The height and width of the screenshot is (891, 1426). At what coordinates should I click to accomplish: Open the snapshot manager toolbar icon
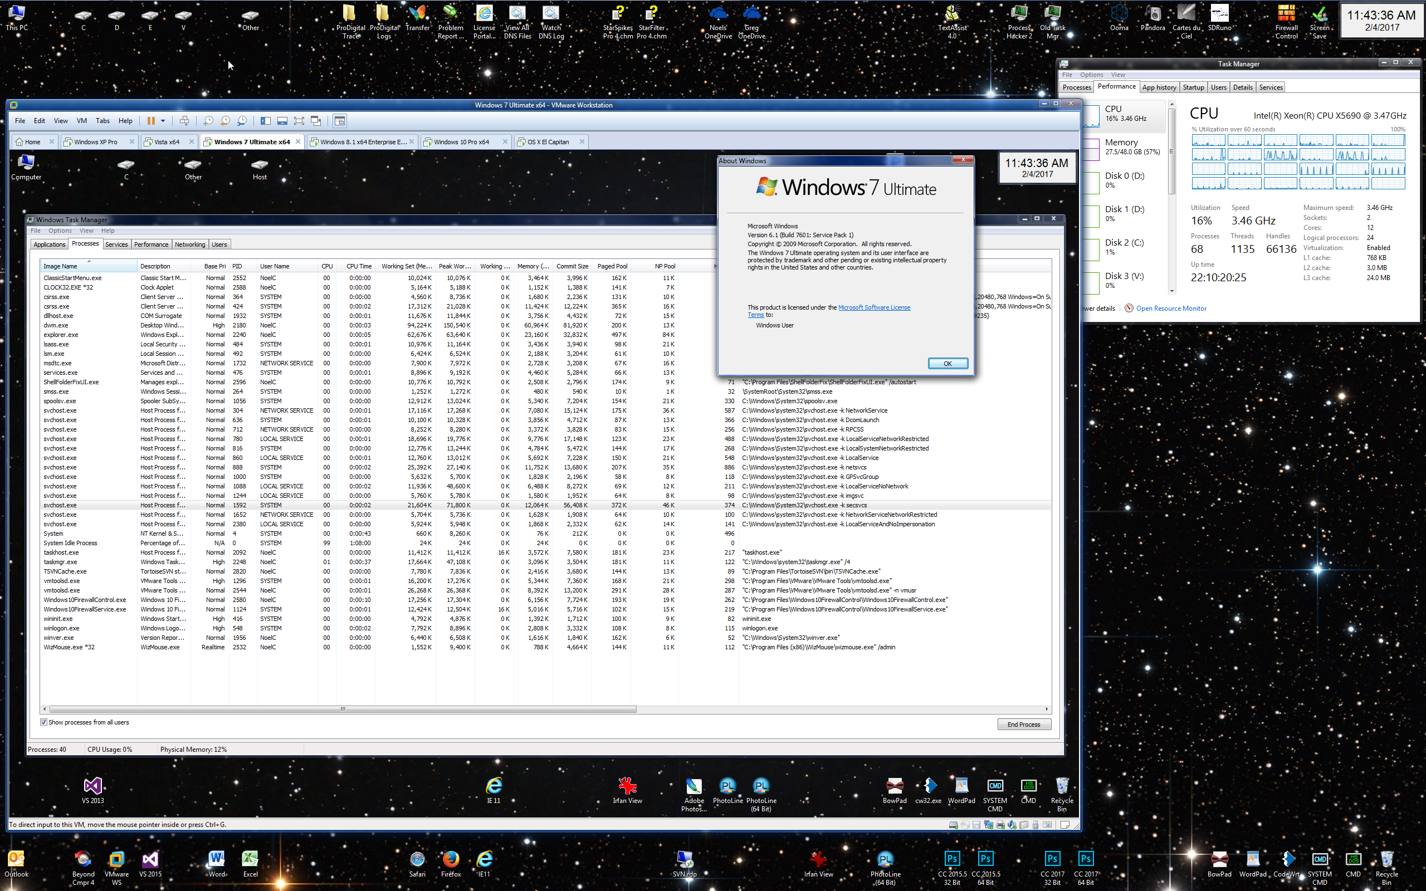(242, 121)
